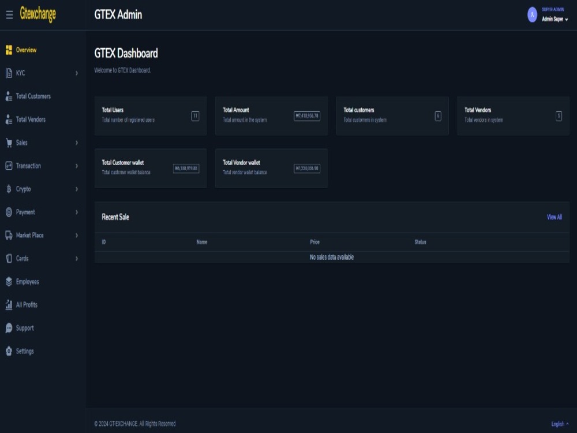Click the Total Customer wallet card title
The width and height of the screenshot is (577, 433).
coord(123,163)
